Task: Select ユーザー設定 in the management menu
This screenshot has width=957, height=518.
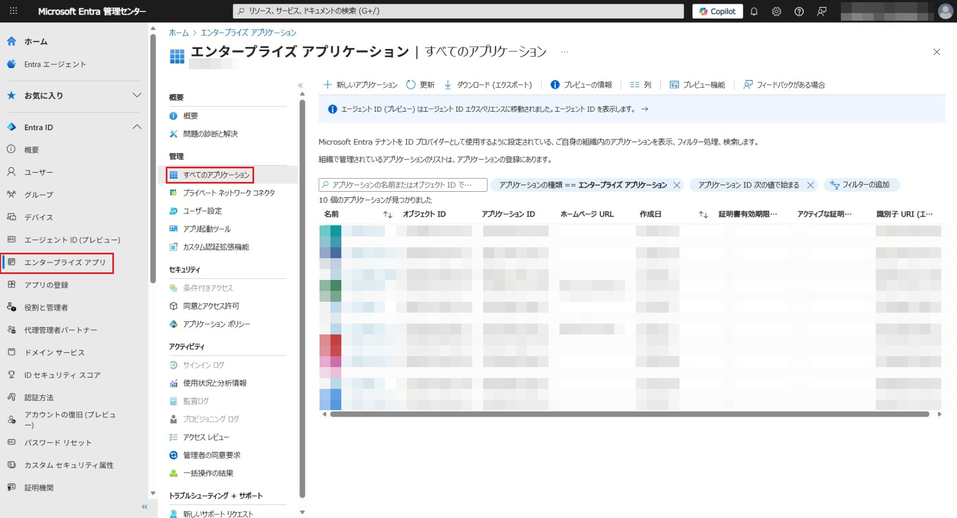Action: (x=202, y=211)
